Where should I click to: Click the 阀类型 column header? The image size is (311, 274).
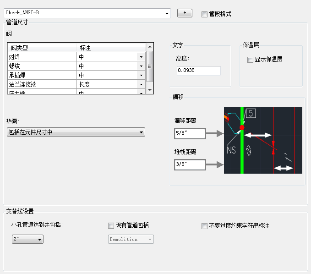[42, 48]
